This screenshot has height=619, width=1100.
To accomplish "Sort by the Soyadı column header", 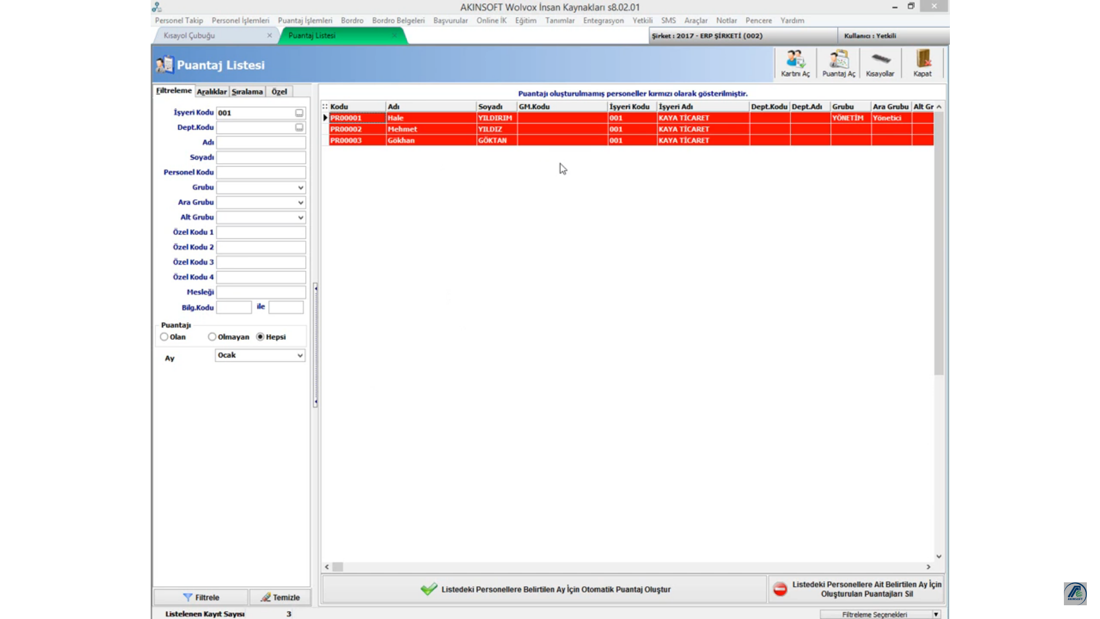I will pos(496,107).
